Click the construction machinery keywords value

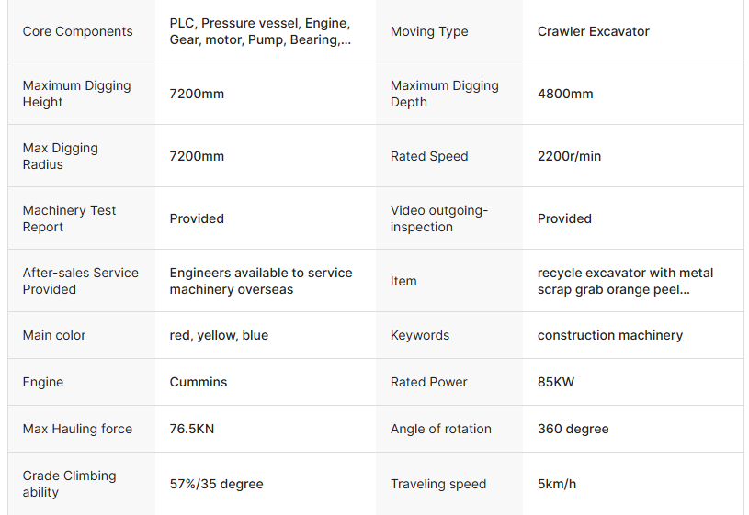tap(609, 335)
